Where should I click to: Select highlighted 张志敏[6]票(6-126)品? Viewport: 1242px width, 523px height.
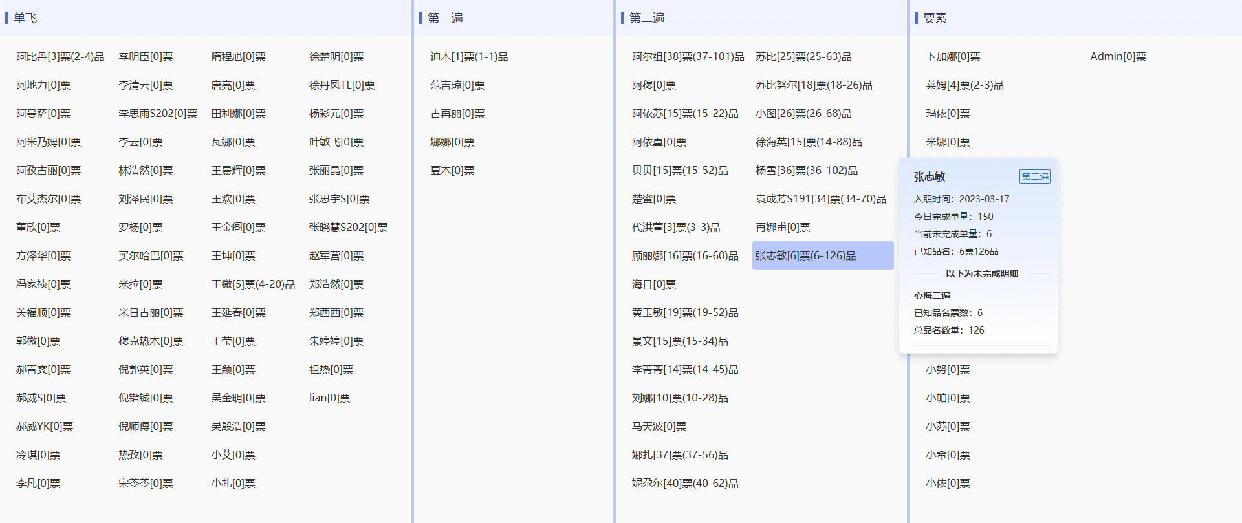point(823,255)
